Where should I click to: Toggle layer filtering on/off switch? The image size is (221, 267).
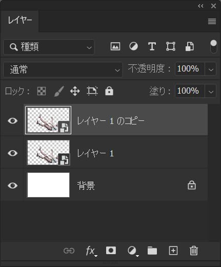(x=213, y=47)
